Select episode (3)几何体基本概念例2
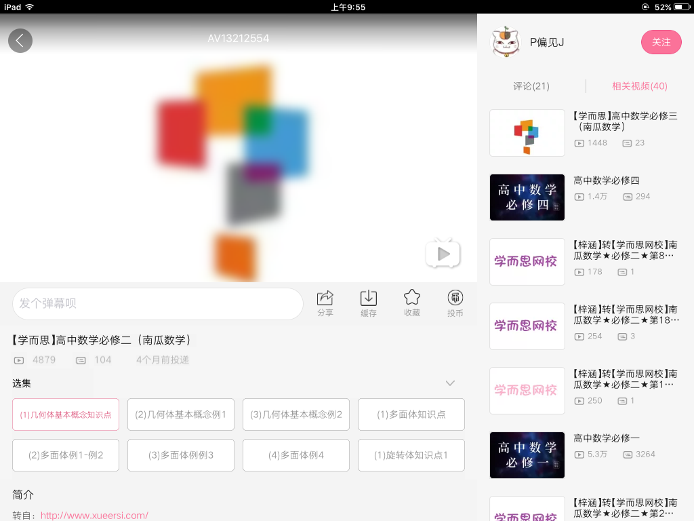Image resolution: width=694 pixels, height=521 pixels. pos(296,414)
